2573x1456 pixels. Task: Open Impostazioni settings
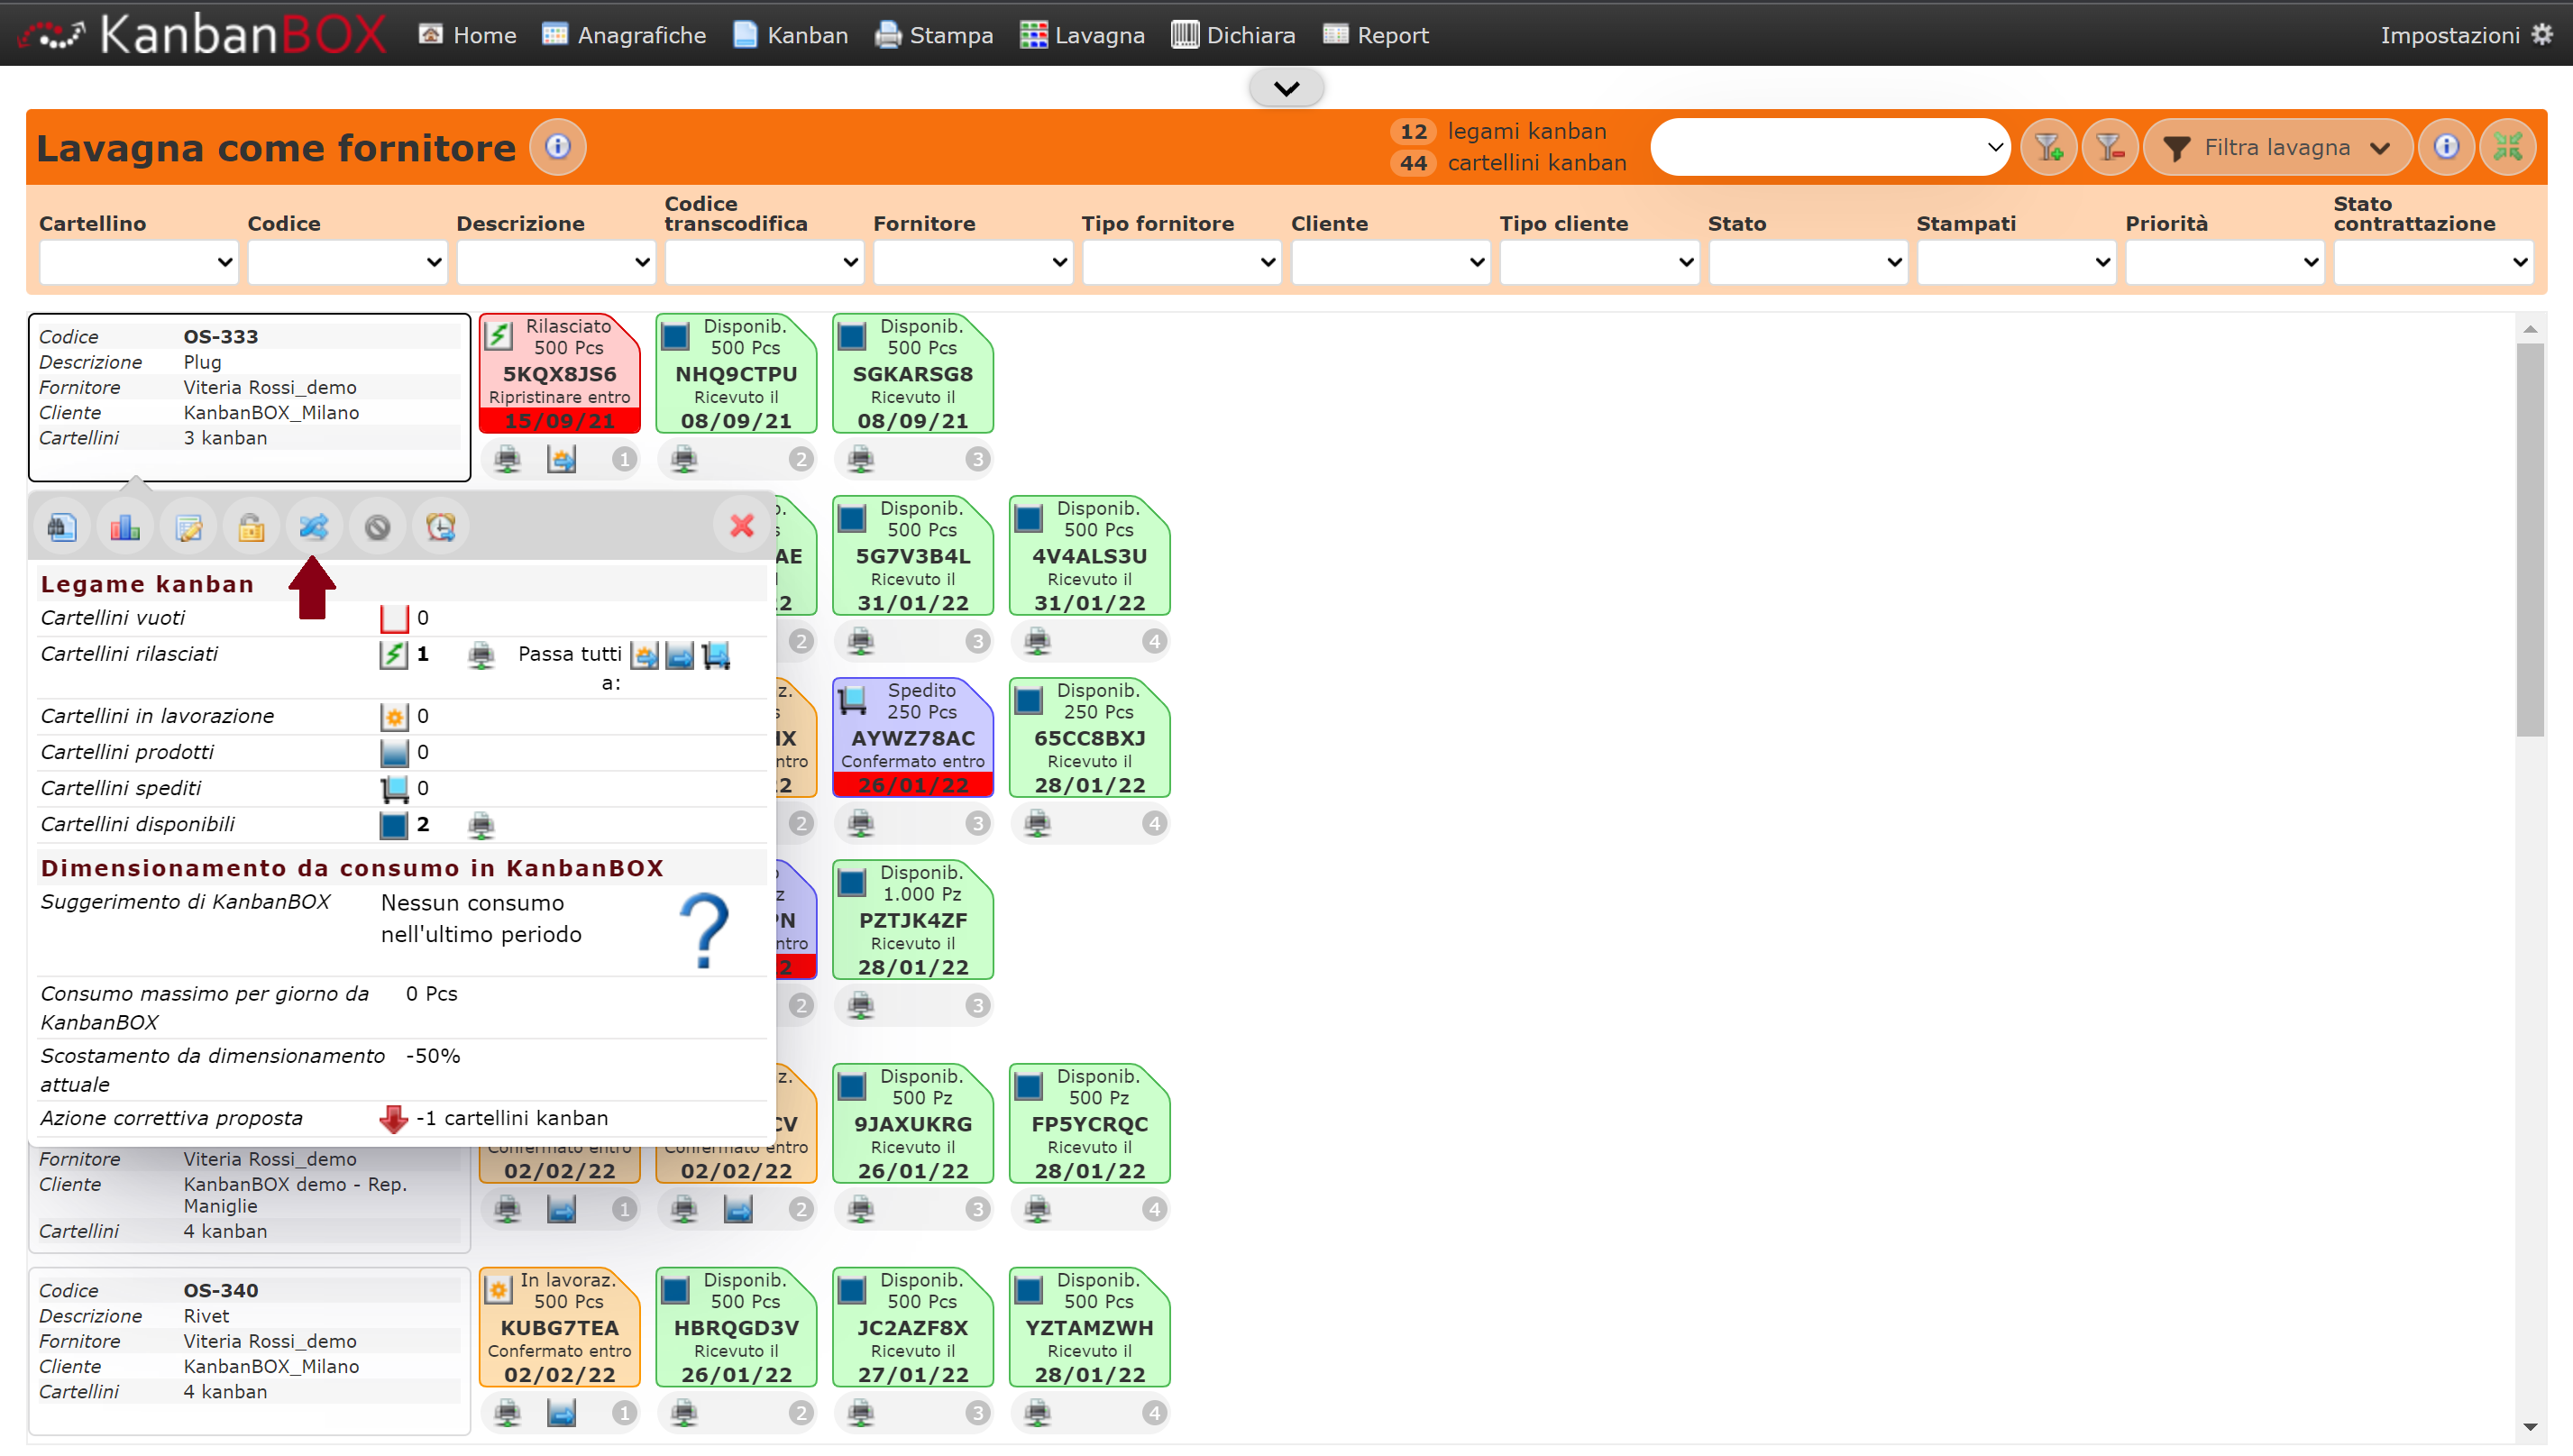2466,35
